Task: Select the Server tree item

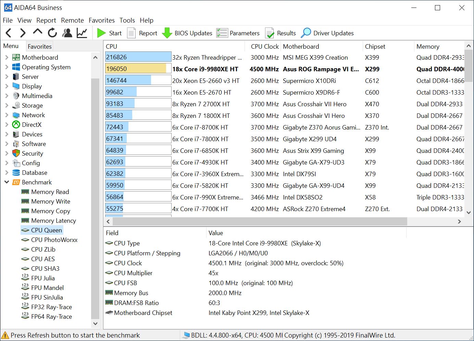Action: (x=30, y=76)
